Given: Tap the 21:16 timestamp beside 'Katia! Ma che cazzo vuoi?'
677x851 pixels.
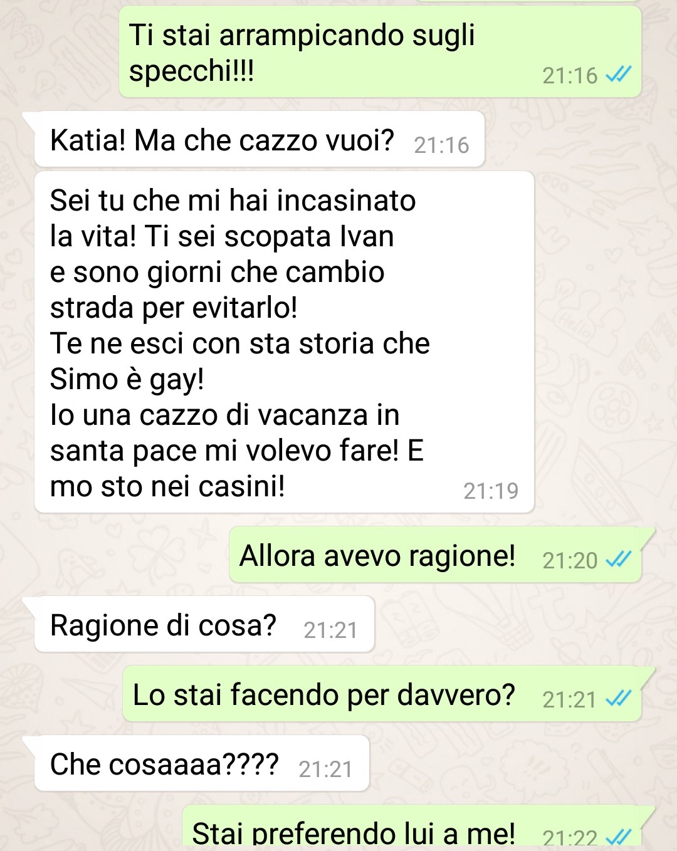Looking at the screenshot, I should [441, 145].
